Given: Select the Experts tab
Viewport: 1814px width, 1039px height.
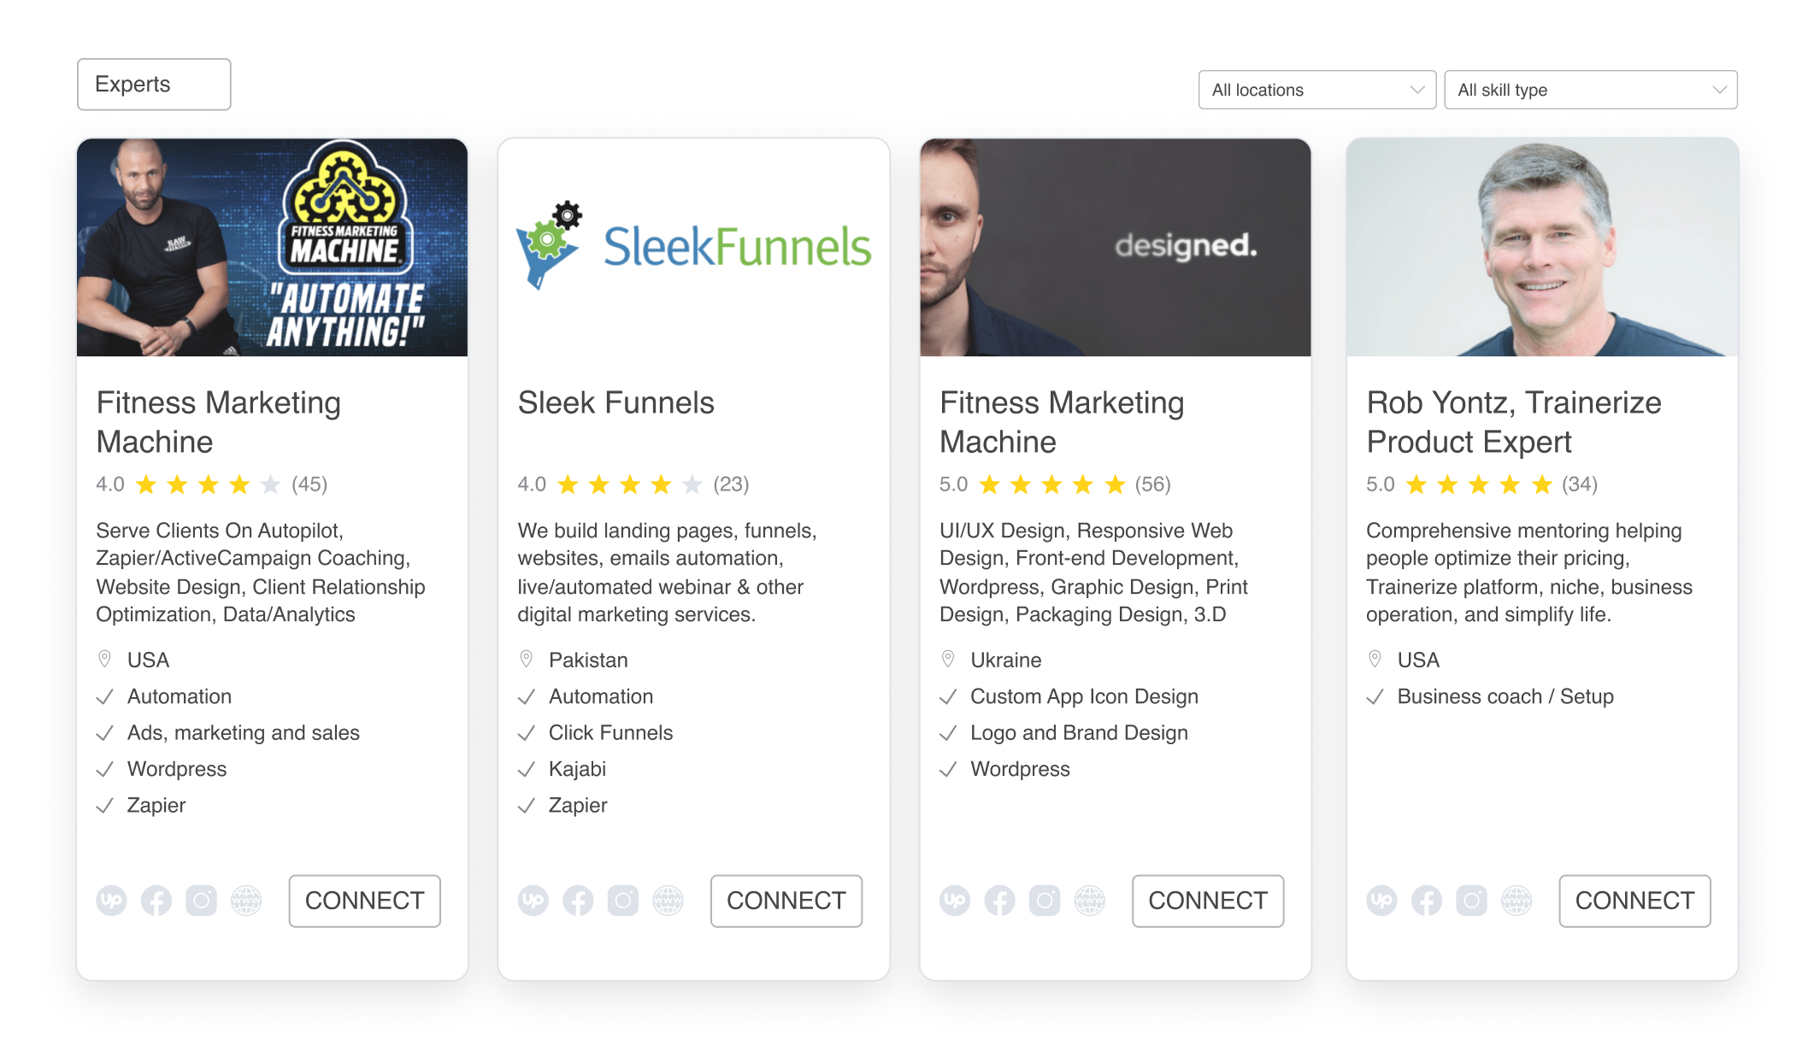Looking at the screenshot, I should 154,84.
